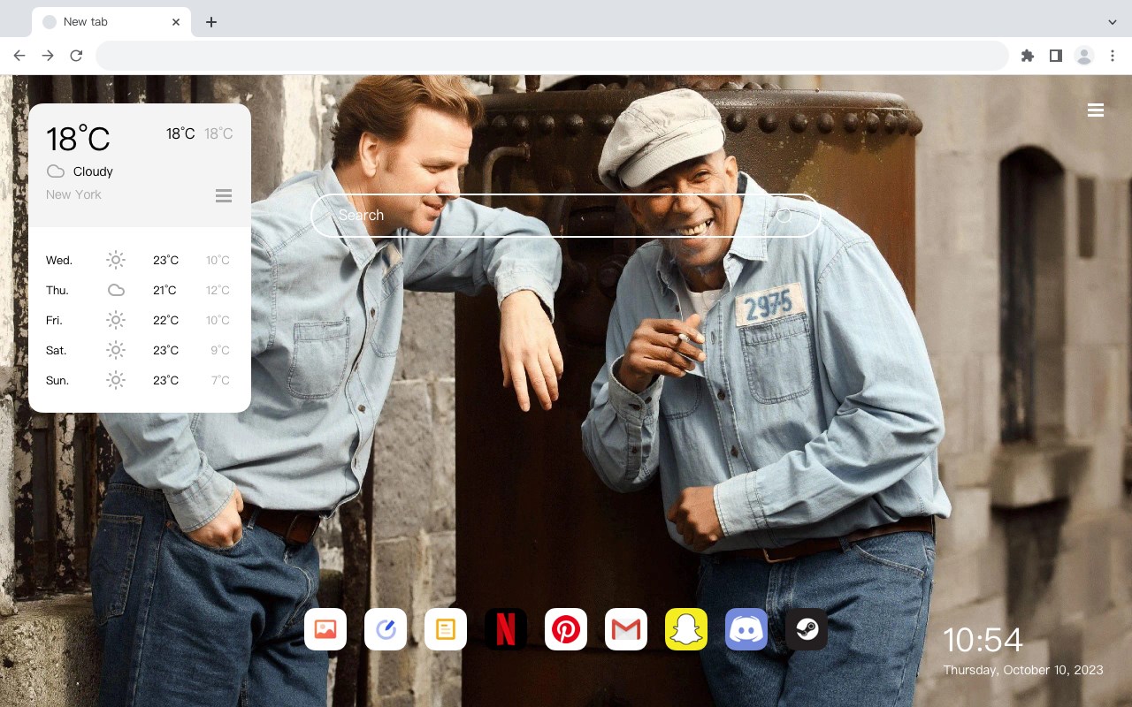Click the New York location label
1132x707 pixels.
(x=73, y=194)
